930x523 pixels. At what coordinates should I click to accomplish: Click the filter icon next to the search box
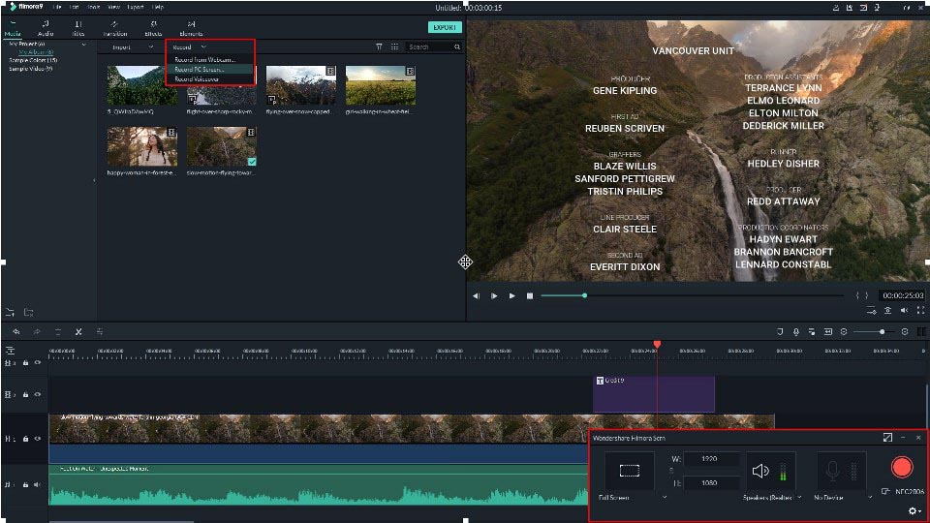(x=379, y=46)
